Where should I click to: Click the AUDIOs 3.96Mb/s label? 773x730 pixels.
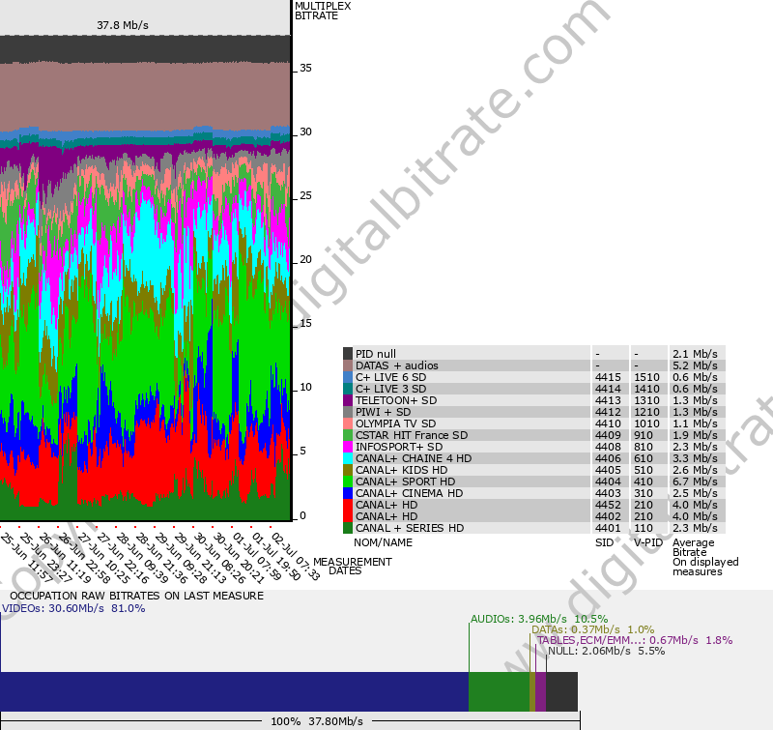539,619
